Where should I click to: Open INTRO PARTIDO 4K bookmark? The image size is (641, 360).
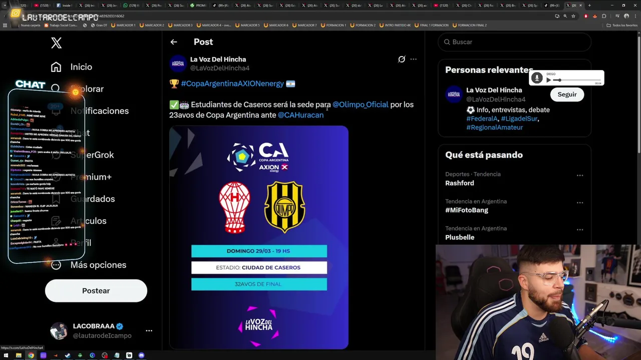pyautogui.click(x=395, y=25)
